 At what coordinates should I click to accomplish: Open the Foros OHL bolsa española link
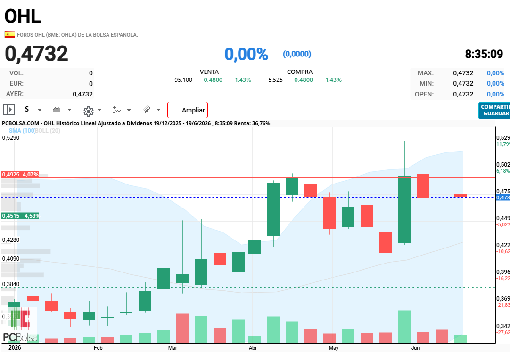tap(77, 35)
